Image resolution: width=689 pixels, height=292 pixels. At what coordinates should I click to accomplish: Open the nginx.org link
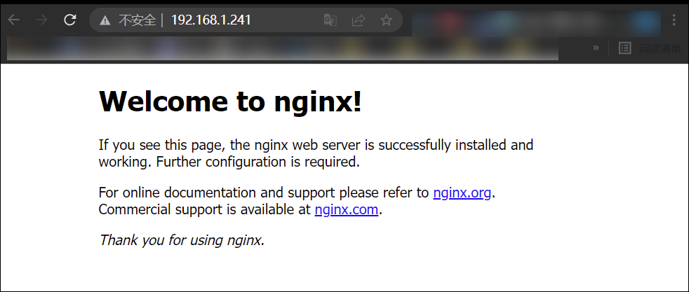coord(462,193)
